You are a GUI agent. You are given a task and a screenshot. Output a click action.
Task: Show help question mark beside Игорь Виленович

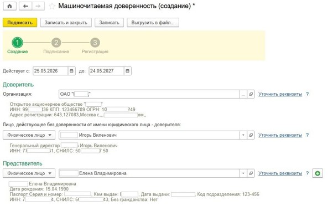308,135
